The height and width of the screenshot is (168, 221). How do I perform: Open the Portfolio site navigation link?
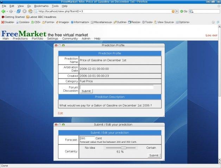37,39
